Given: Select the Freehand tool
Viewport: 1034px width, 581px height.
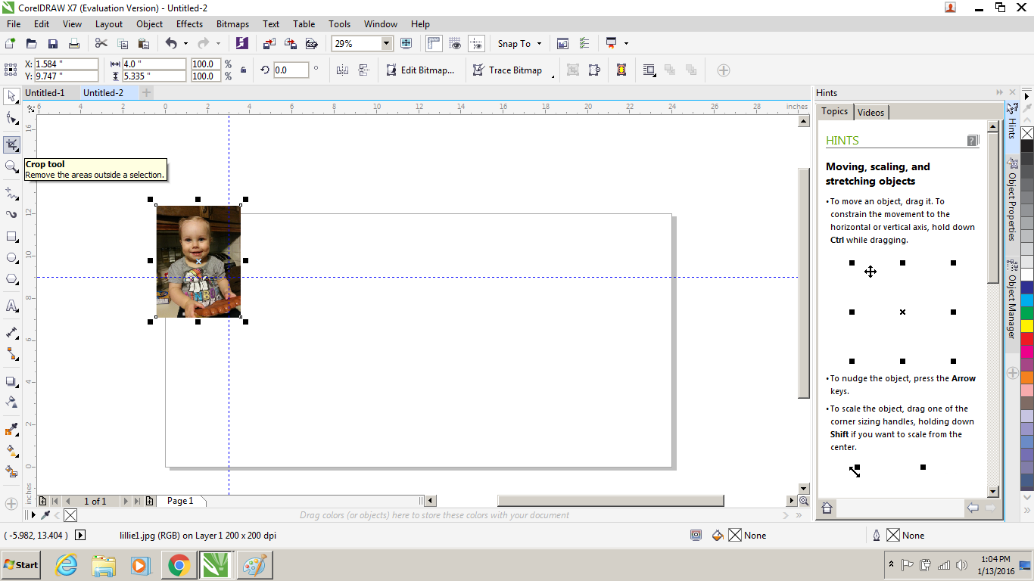Looking at the screenshot, I should 11,194.
